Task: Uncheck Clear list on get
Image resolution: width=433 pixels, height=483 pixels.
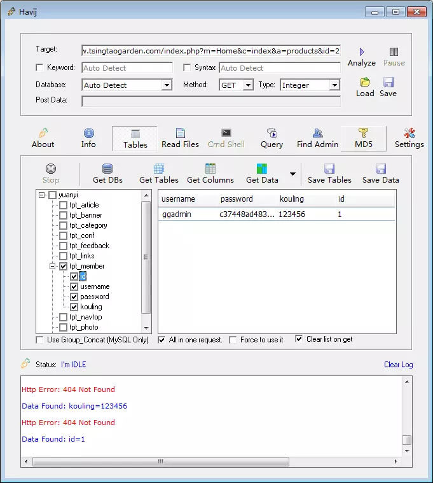Action: (298, 339)
